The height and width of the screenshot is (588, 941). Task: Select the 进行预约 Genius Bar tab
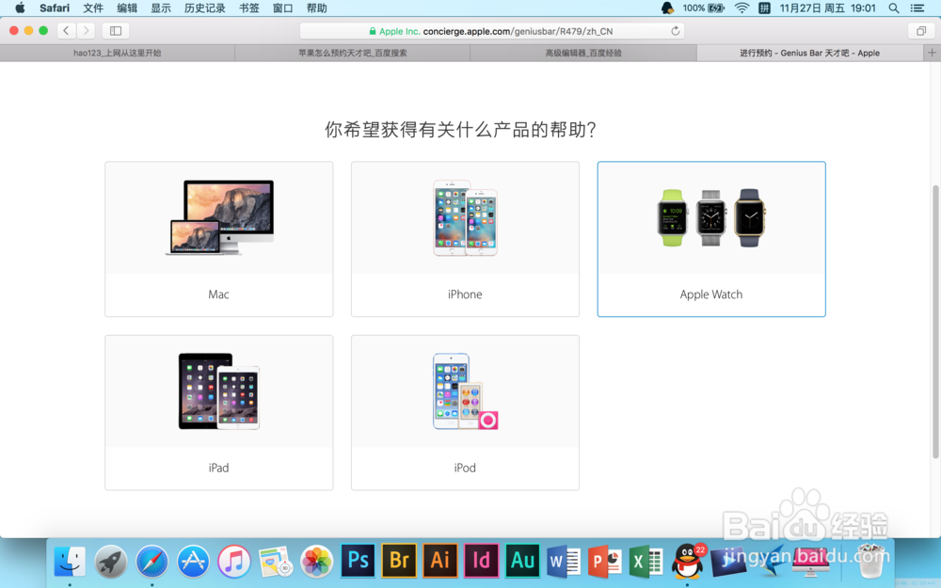(x=809, y=53)
